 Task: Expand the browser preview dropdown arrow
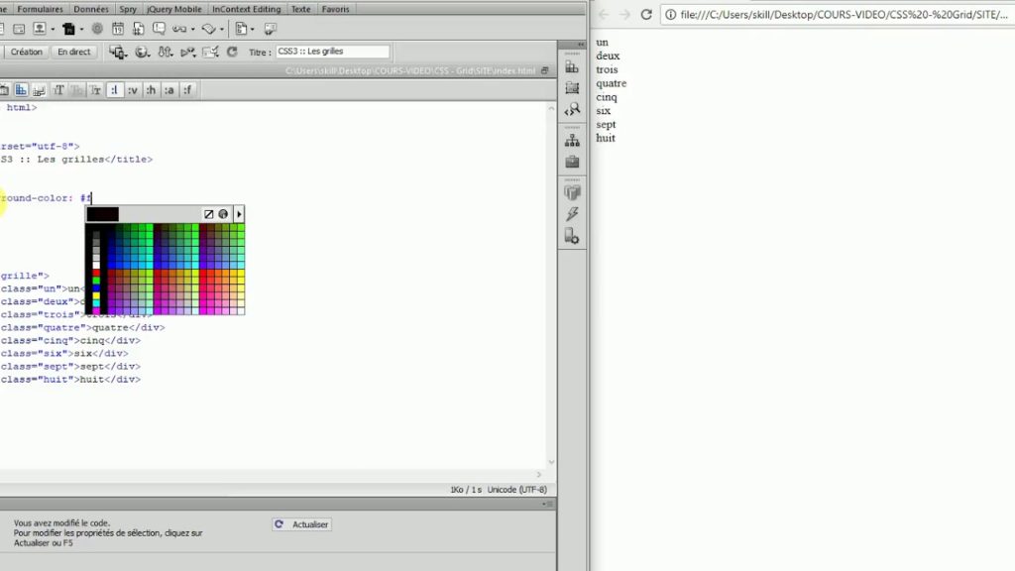click(x=149, y=55)
